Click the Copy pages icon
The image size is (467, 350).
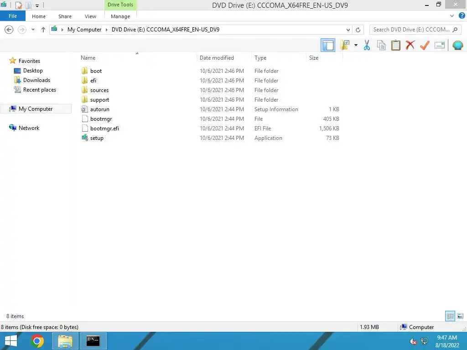381,45
